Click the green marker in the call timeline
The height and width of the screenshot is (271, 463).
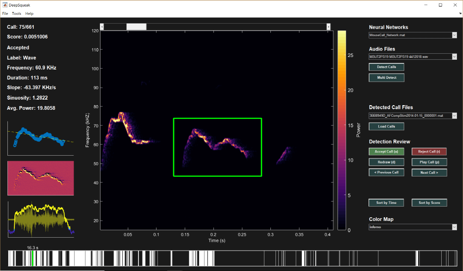33,258
